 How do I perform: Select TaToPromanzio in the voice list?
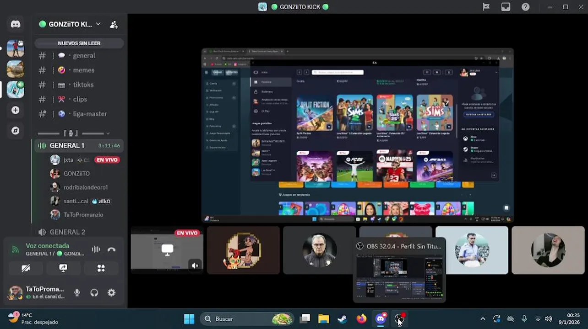tap(85, 215)
